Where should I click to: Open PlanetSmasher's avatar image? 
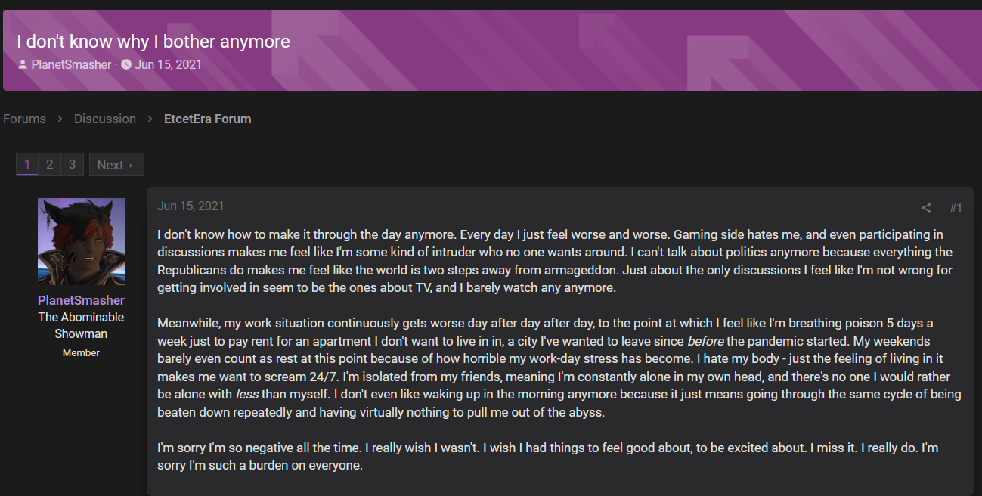pyautogui.click(x=81, y=241)
